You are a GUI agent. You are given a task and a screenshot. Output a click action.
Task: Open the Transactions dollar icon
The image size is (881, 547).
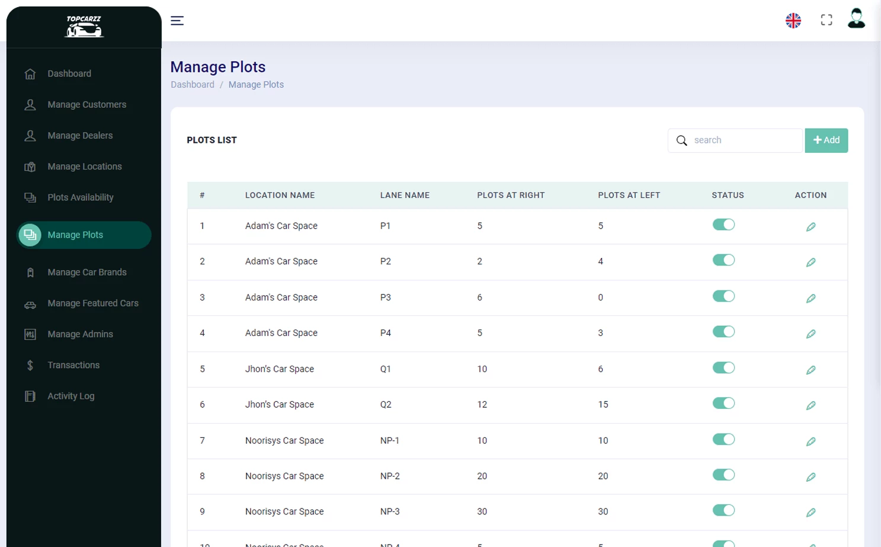[x=30, y=365]
